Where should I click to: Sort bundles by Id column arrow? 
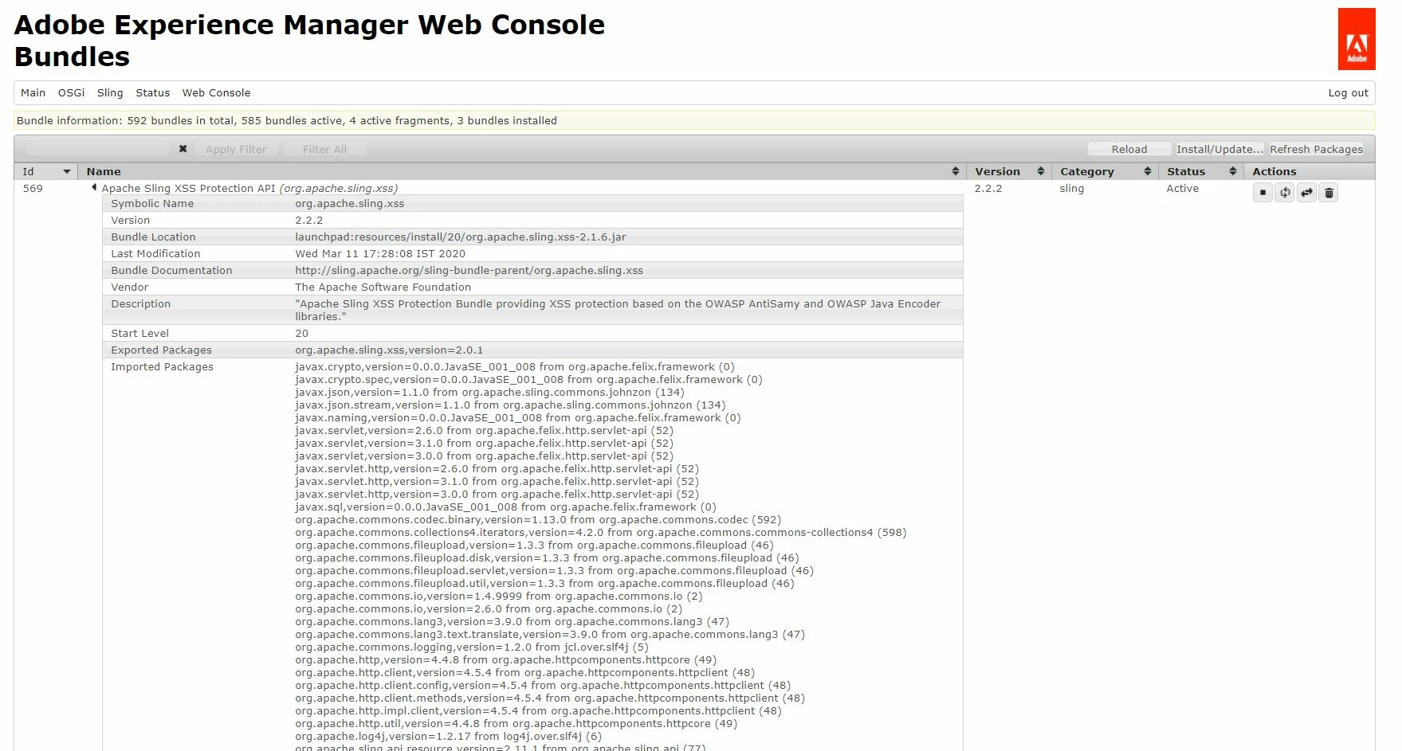tap(67, 171)
